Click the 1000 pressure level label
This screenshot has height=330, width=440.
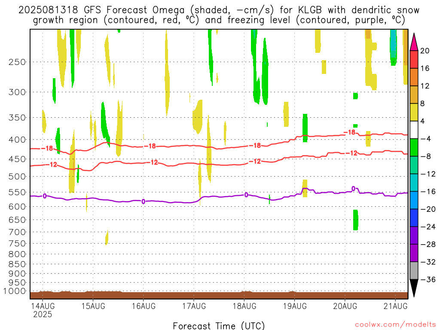coord(15,291)
